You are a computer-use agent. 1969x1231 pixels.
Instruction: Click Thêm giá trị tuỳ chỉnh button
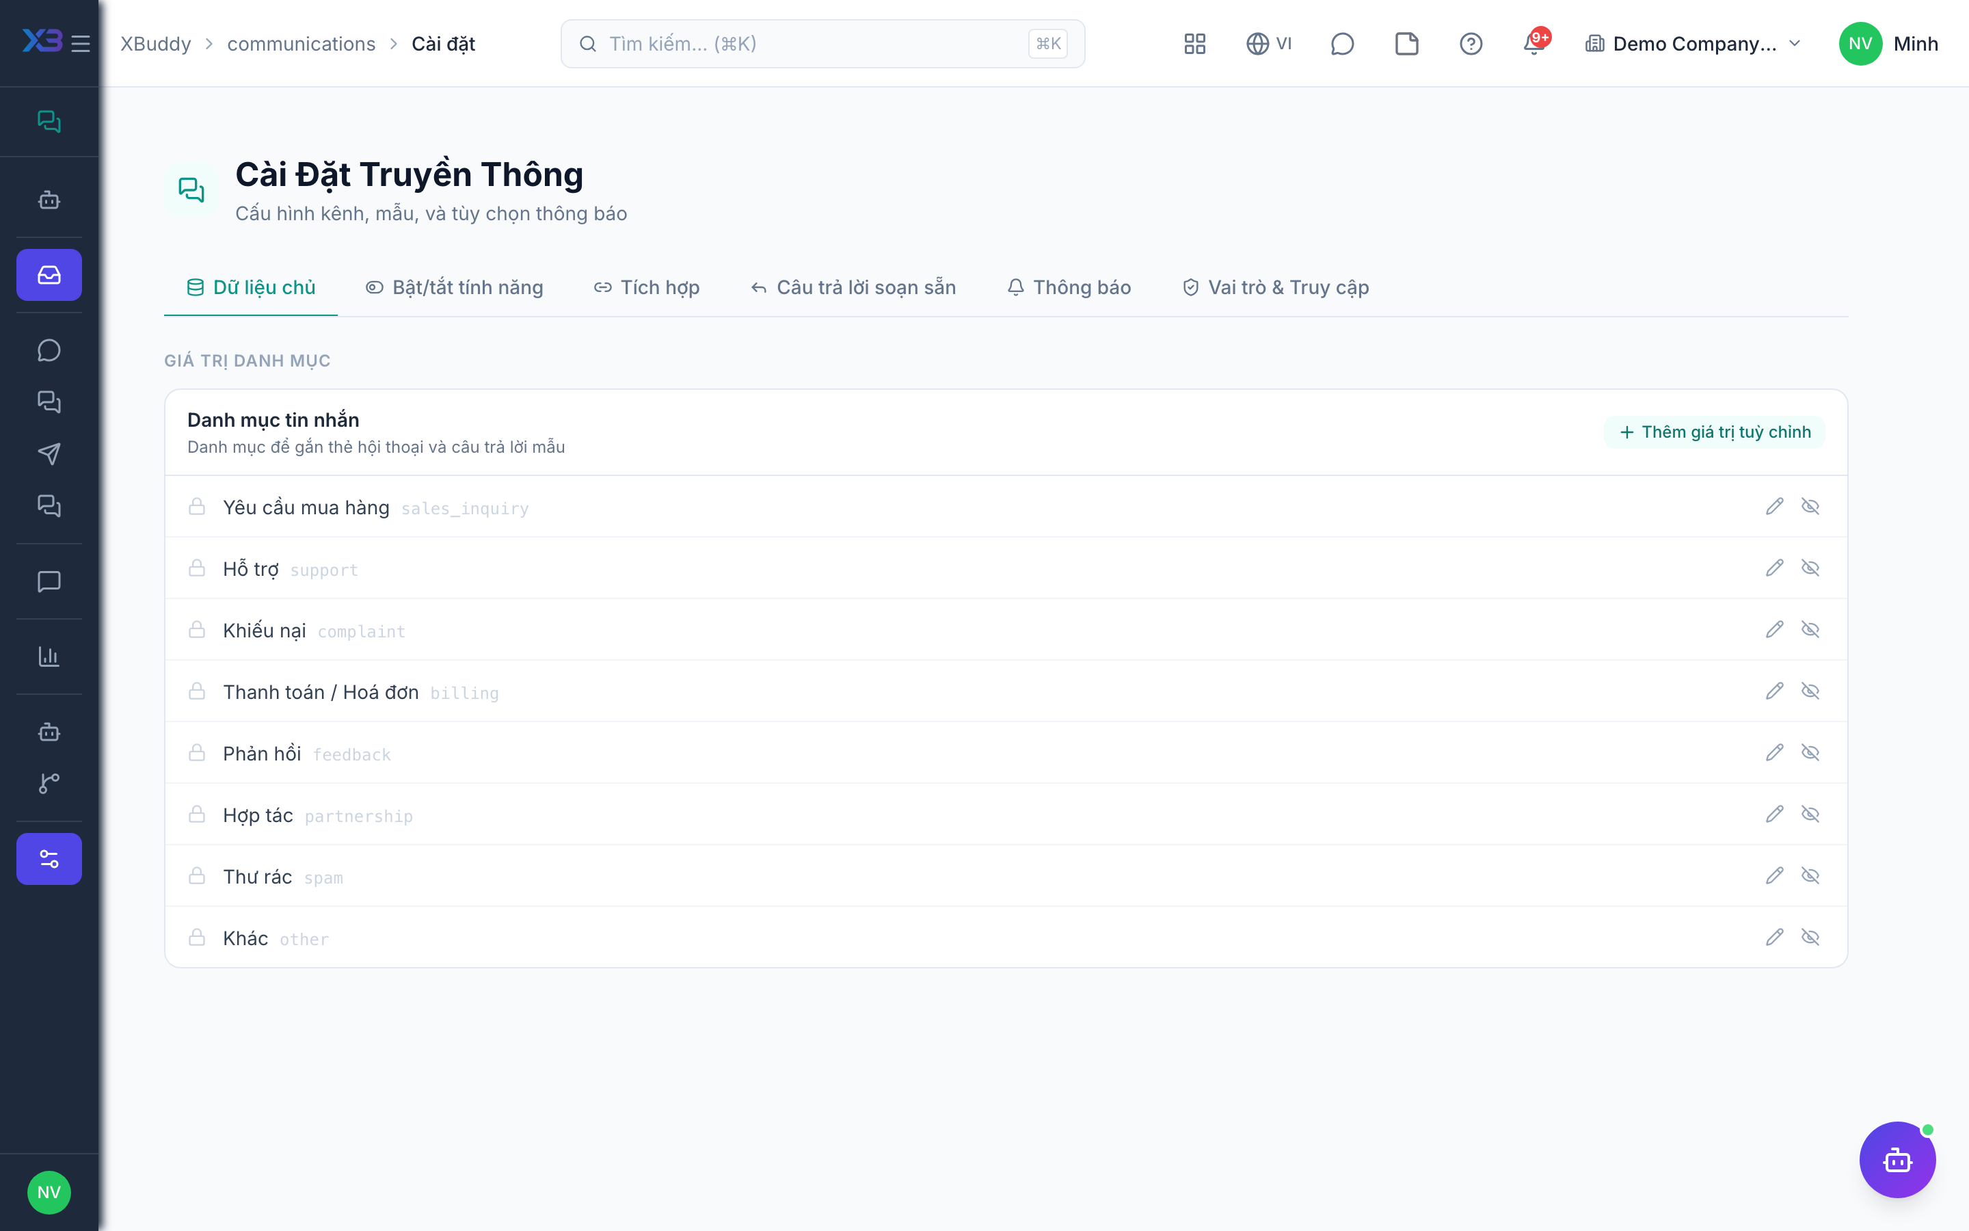(1715, 432)
